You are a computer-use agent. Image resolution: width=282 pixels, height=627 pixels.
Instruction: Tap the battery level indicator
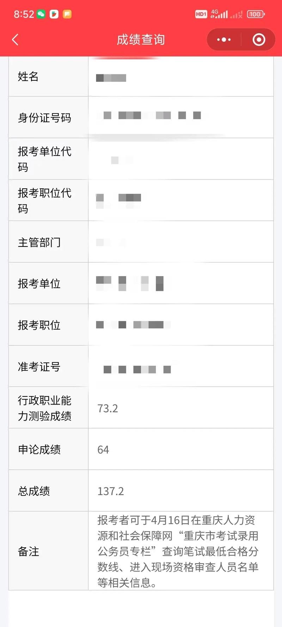pyautogui.click(x=256, y=14)
